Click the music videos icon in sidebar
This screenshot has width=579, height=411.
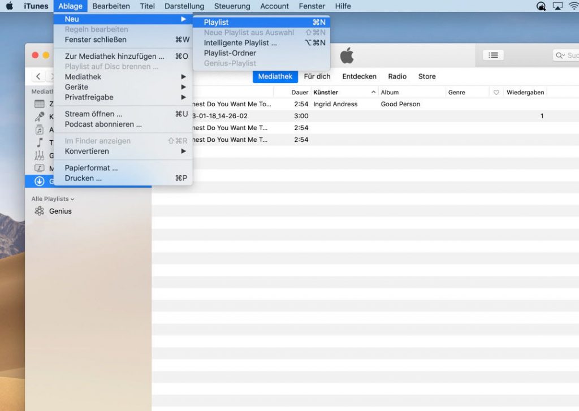point(40,168)
